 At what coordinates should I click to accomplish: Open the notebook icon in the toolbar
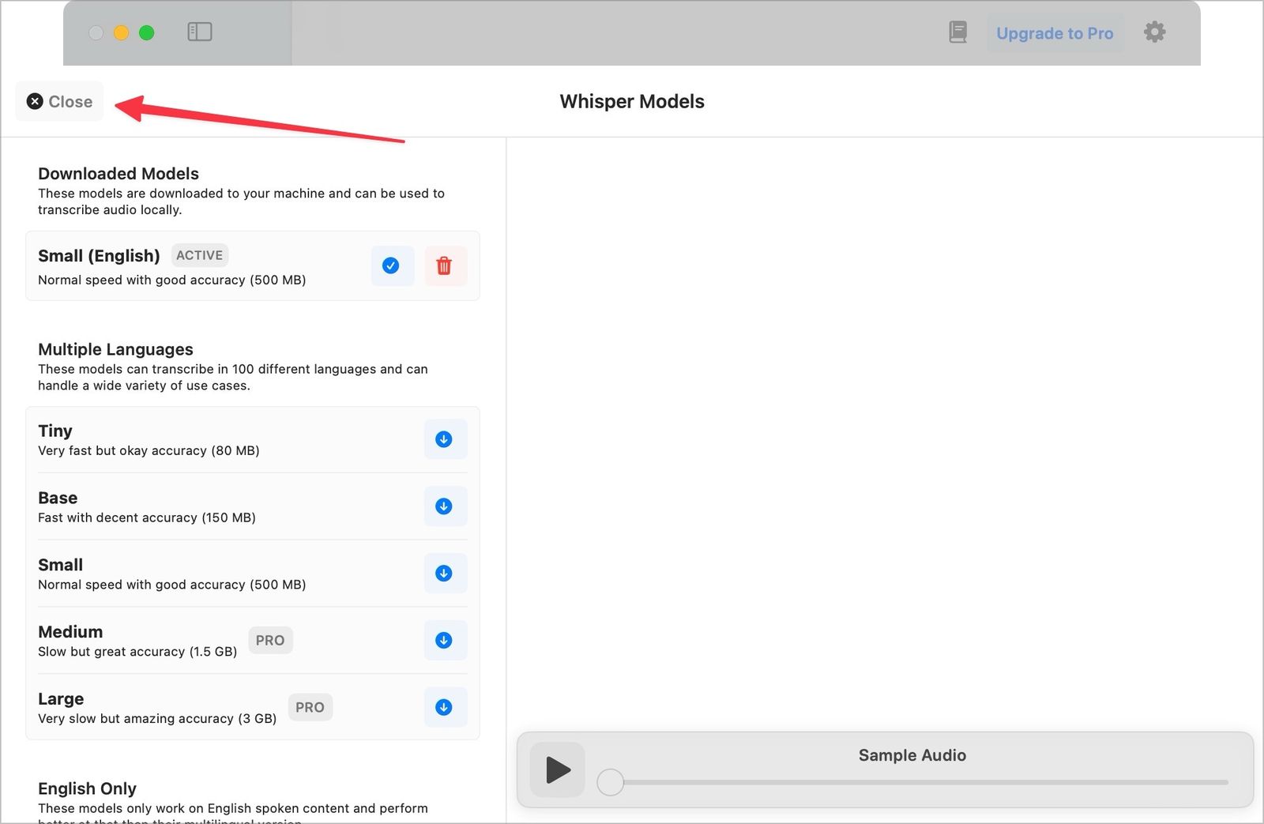(x=957, y=32)
